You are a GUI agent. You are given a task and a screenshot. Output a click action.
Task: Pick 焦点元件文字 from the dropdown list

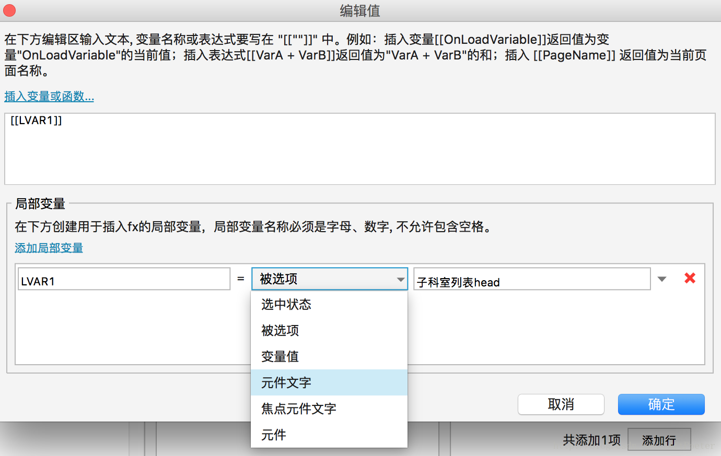tap(329, 409)
